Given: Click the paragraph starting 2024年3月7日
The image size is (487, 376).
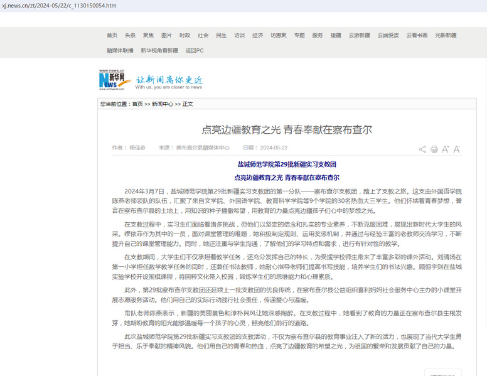Looking at the screenshot, I should (x=287, y=201).
